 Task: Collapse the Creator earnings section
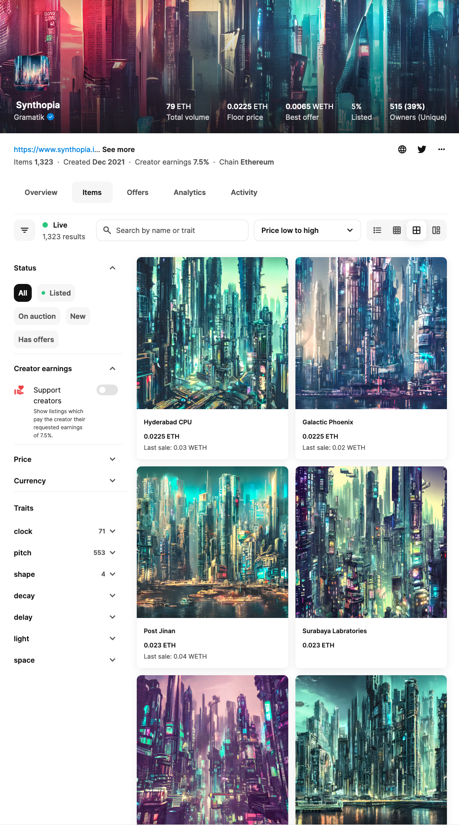click(x=113, y=368)
